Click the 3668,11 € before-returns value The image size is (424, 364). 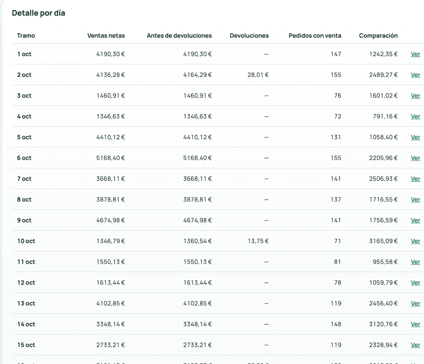198,179
